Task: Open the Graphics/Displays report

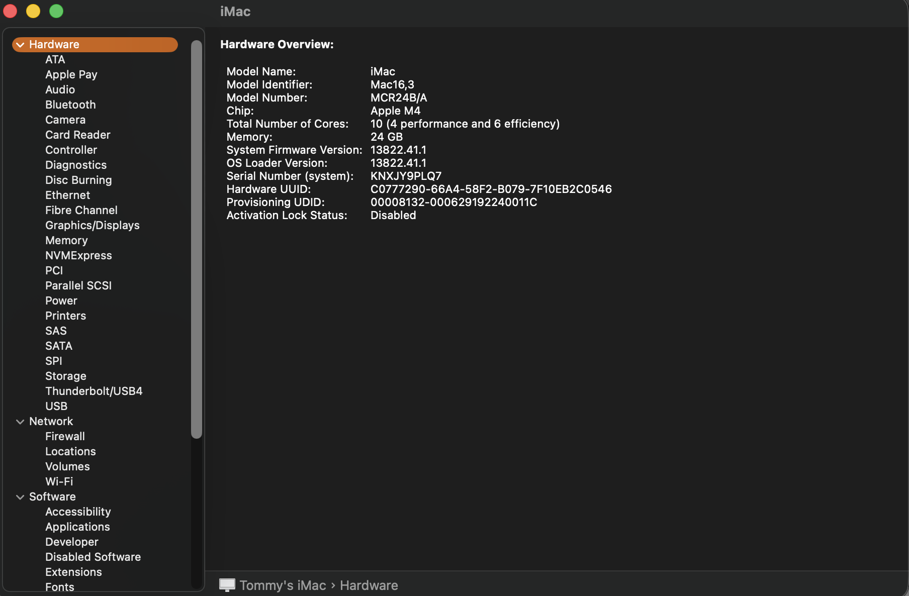Action: click(x=92, y=225)
